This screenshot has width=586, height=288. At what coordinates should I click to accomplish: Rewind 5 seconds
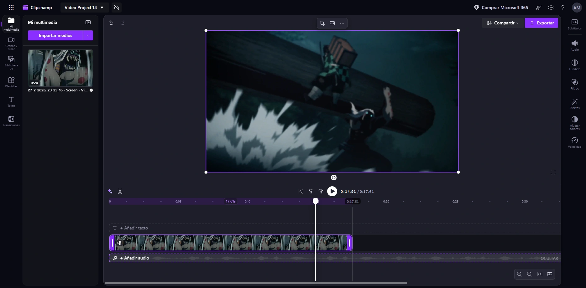point(311,191)
